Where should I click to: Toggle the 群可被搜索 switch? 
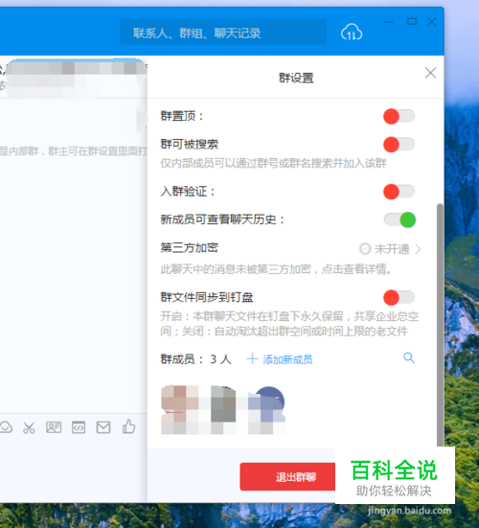[399, 145]
